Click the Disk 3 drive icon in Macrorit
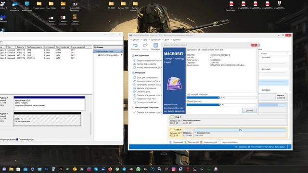This screenshot has width=308, height=173. pos(172,117)
